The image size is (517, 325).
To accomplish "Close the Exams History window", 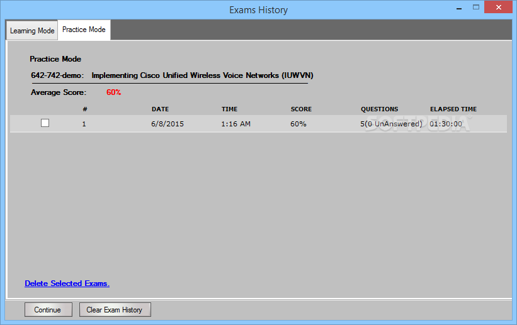I will [x=499, y=8].
